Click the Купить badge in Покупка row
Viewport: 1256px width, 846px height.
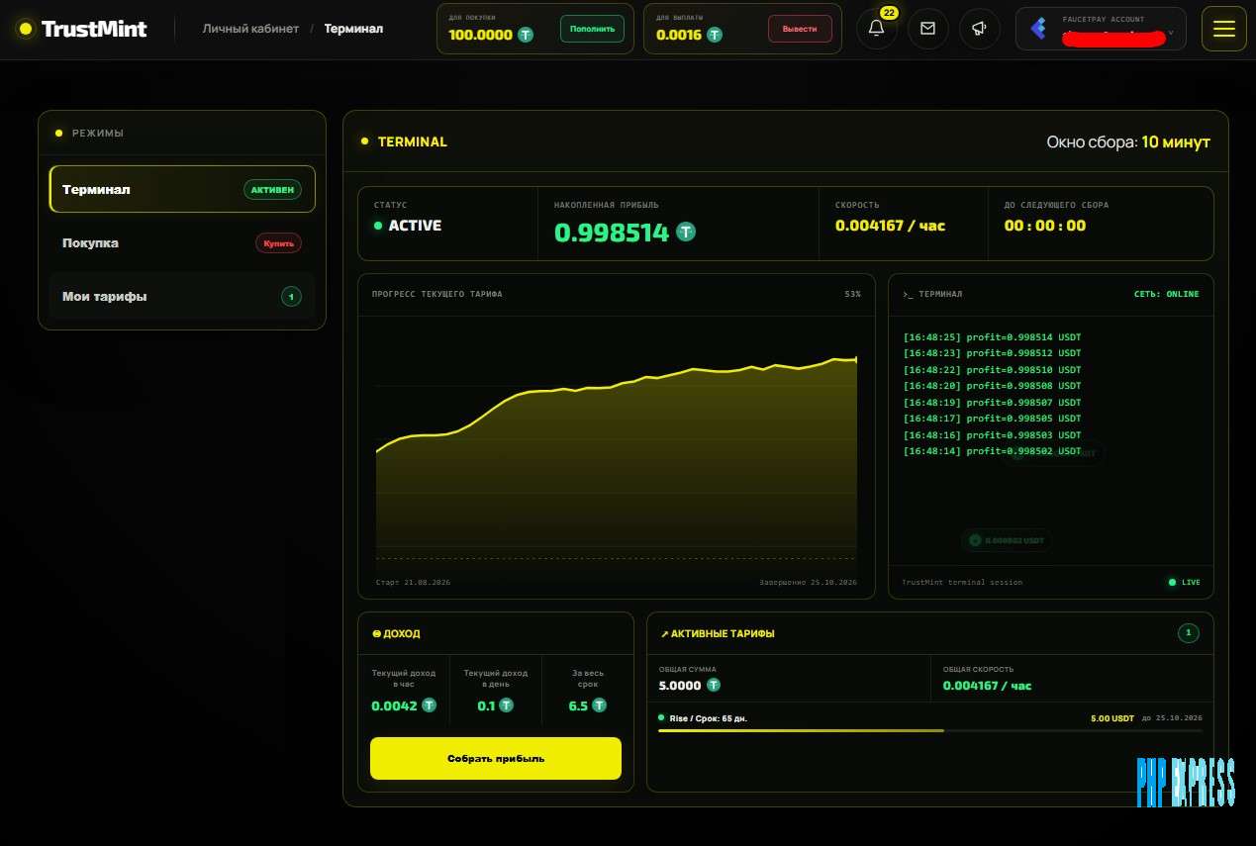click(278, 242)
